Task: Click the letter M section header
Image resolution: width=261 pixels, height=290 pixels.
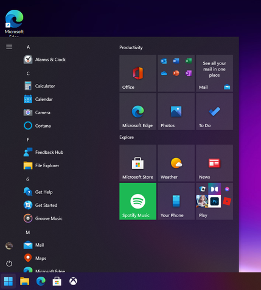Action: 28,232
